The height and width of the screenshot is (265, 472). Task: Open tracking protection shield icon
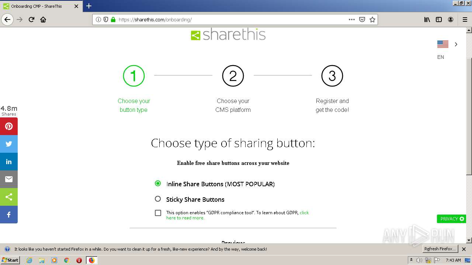(106, 20)
